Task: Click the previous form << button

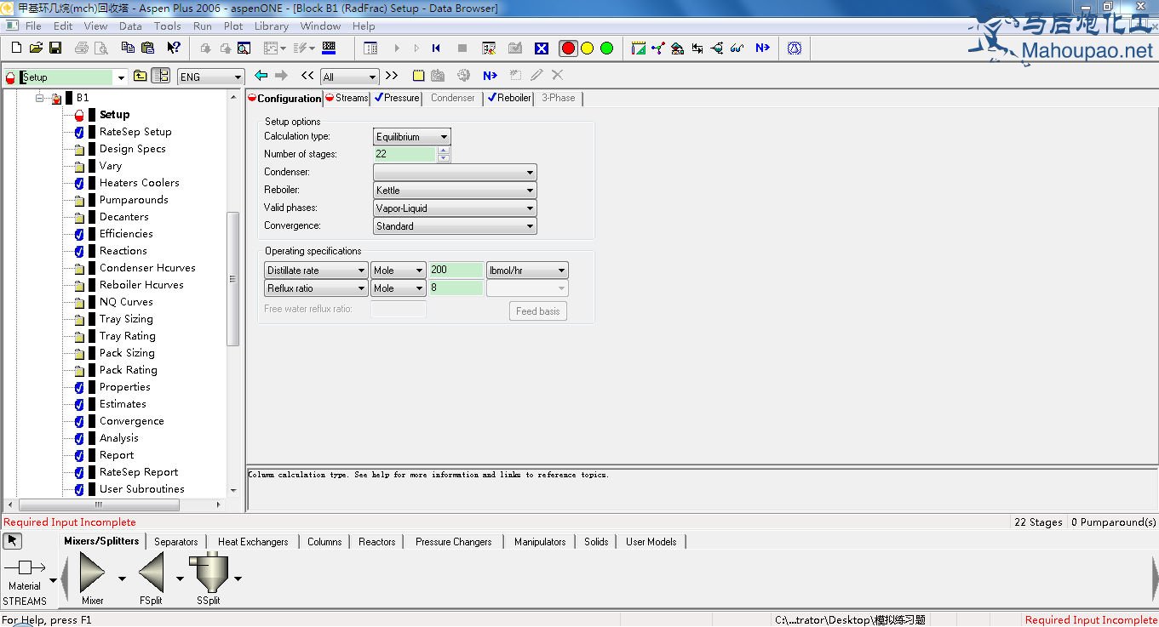Action: [x=307, y=76]
